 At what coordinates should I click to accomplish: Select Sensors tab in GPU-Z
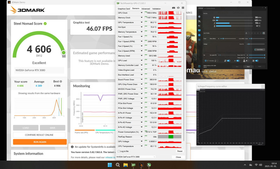135,8
